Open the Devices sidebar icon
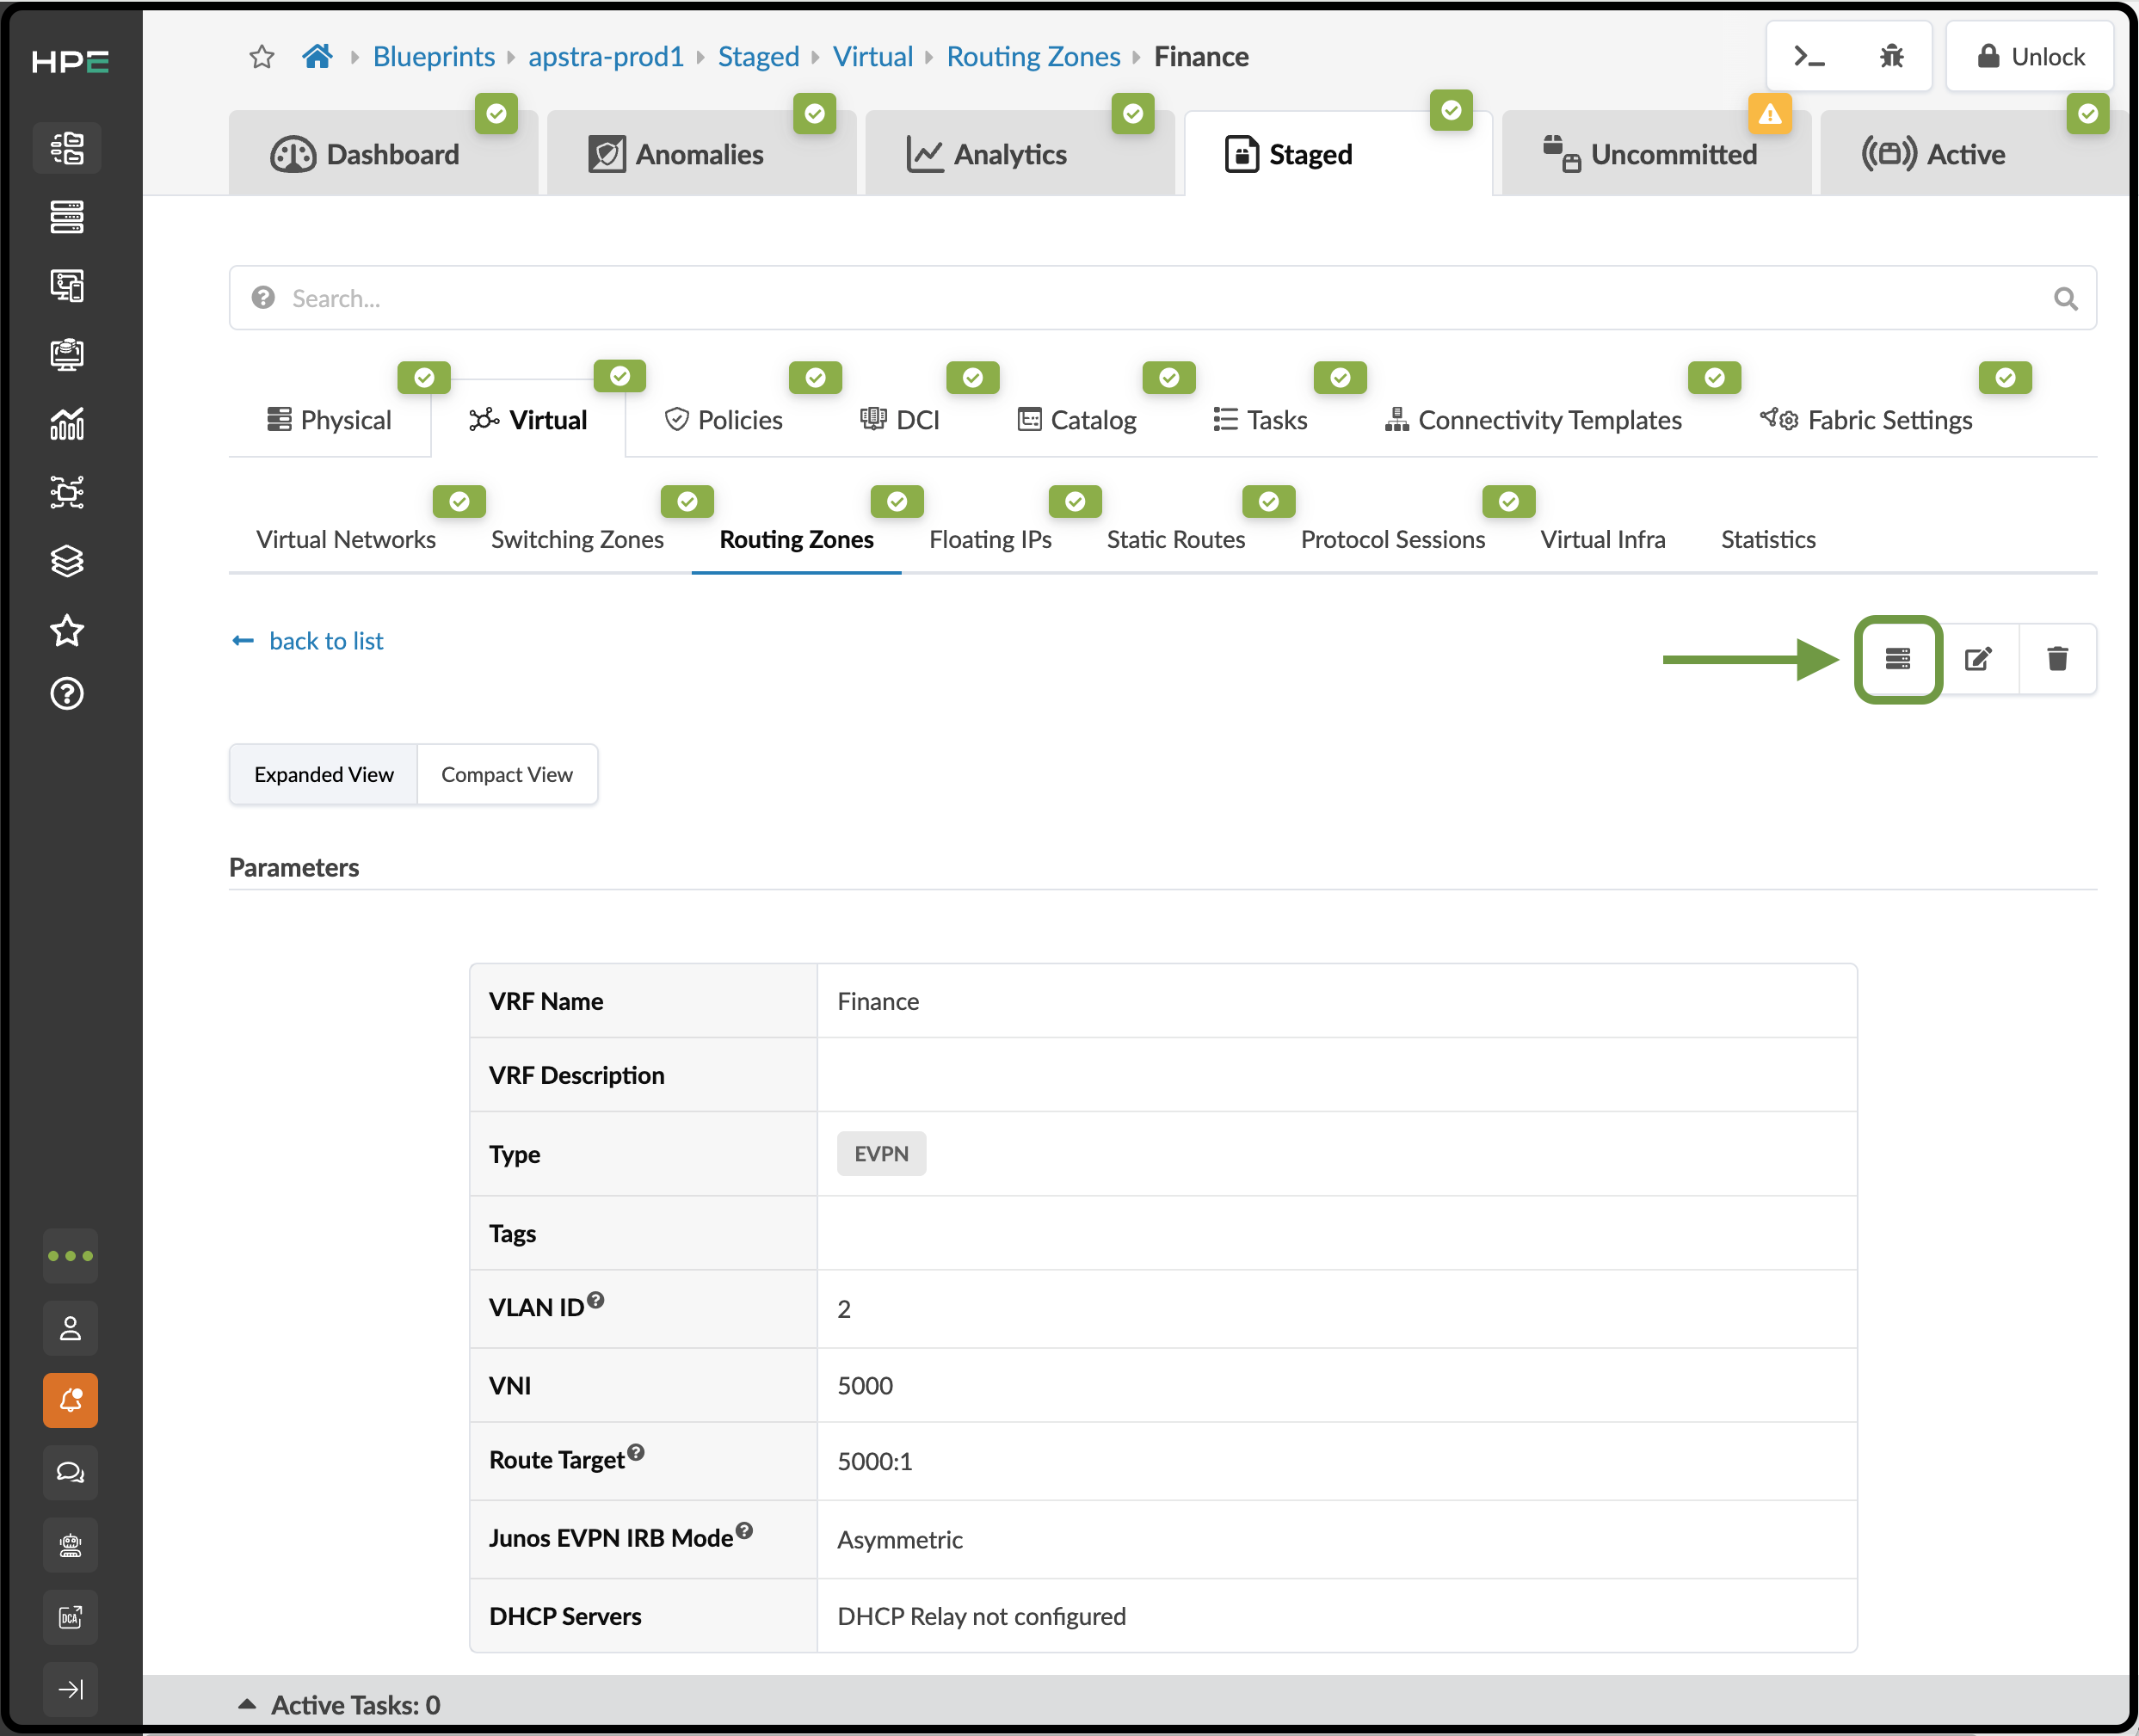Image resolution: width=2139 pixels, height=1736 pixels. tap(67, 217)
